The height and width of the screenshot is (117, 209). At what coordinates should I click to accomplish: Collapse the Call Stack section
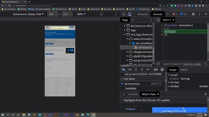coord(122,79)
